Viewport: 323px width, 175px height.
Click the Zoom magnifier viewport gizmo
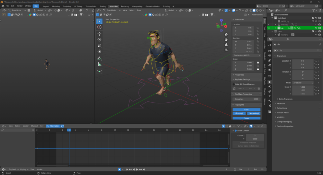point(226,35)
